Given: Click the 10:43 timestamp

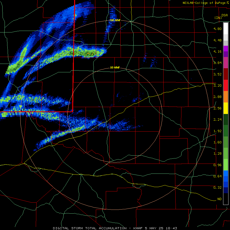Looking at the screenshot, I should click(171, 228).
